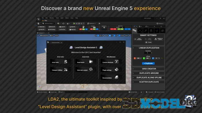Image resolution: width=202 pixels, height=113 pixels.
Task: Open Documentation in launcher
Action: tap(111, 77)
